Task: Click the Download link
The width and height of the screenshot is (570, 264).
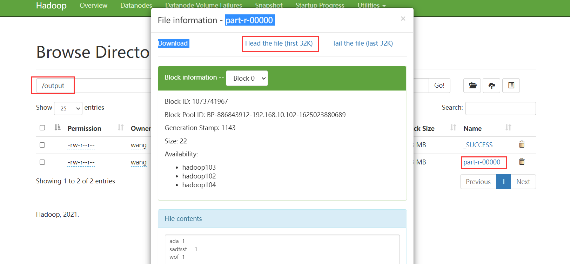Action: [x=173, y=43]
